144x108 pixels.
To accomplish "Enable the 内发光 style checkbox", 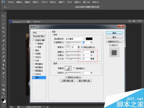I will 34,57.
